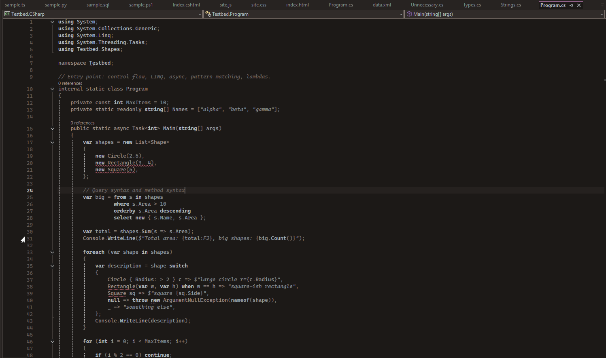Open the sample.sql tab
The width and height of the screenshot is (606, 358).
pos(98,5)
